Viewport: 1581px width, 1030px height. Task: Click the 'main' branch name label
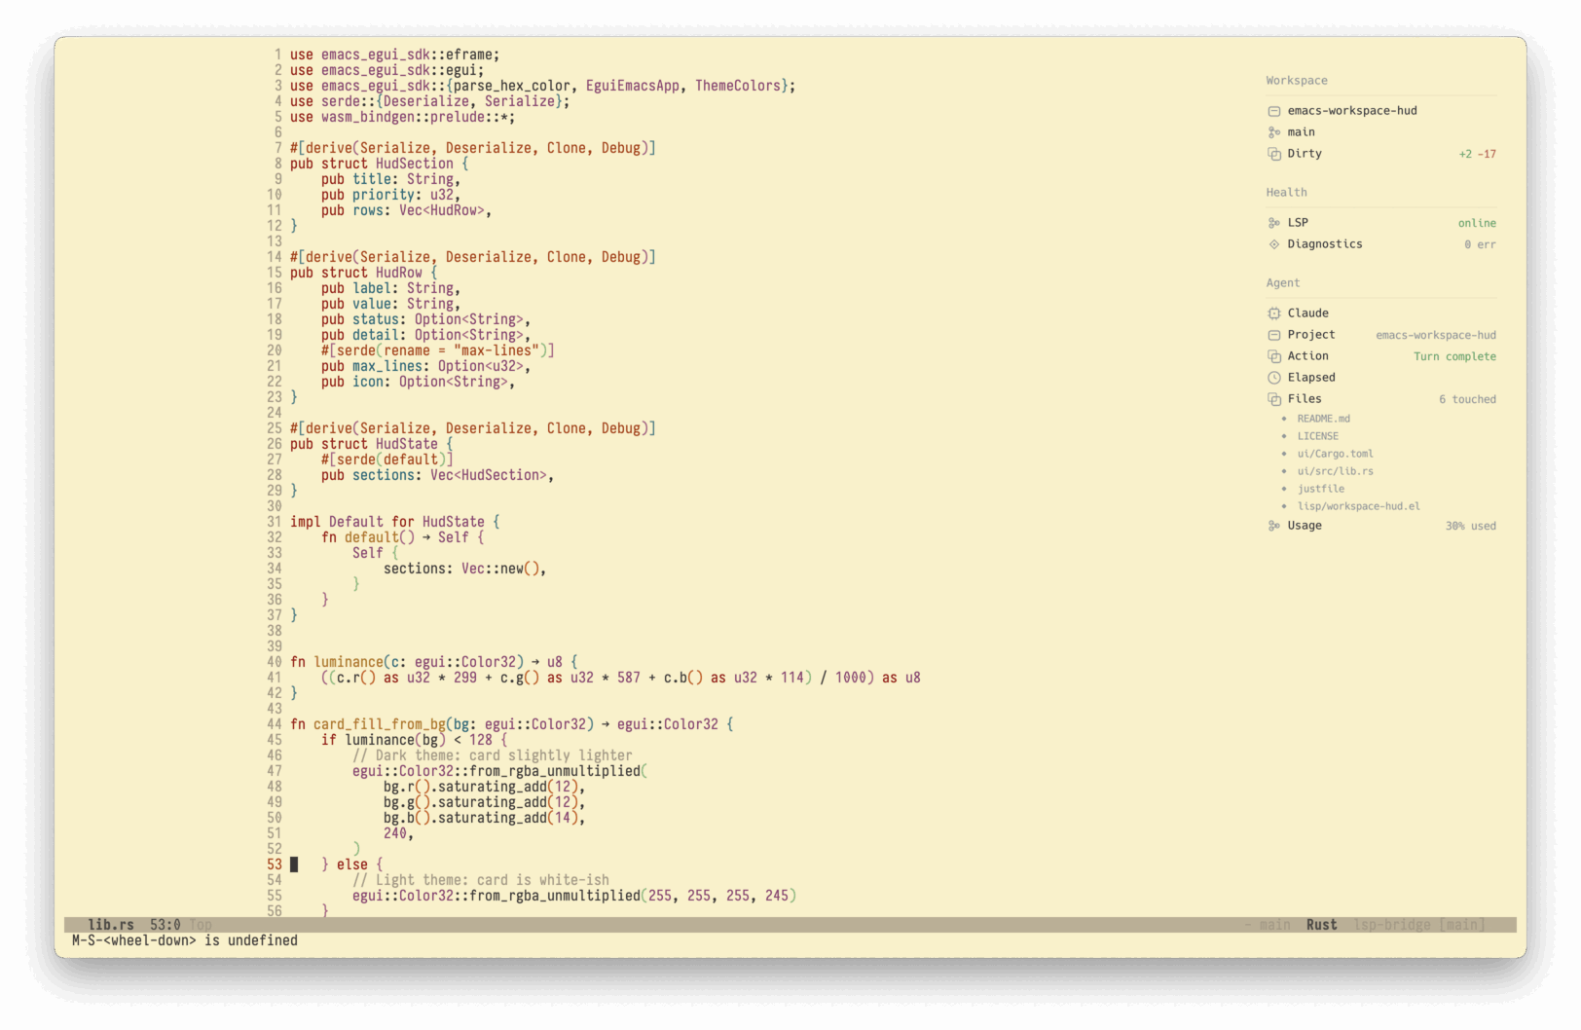coord(1301,132)
